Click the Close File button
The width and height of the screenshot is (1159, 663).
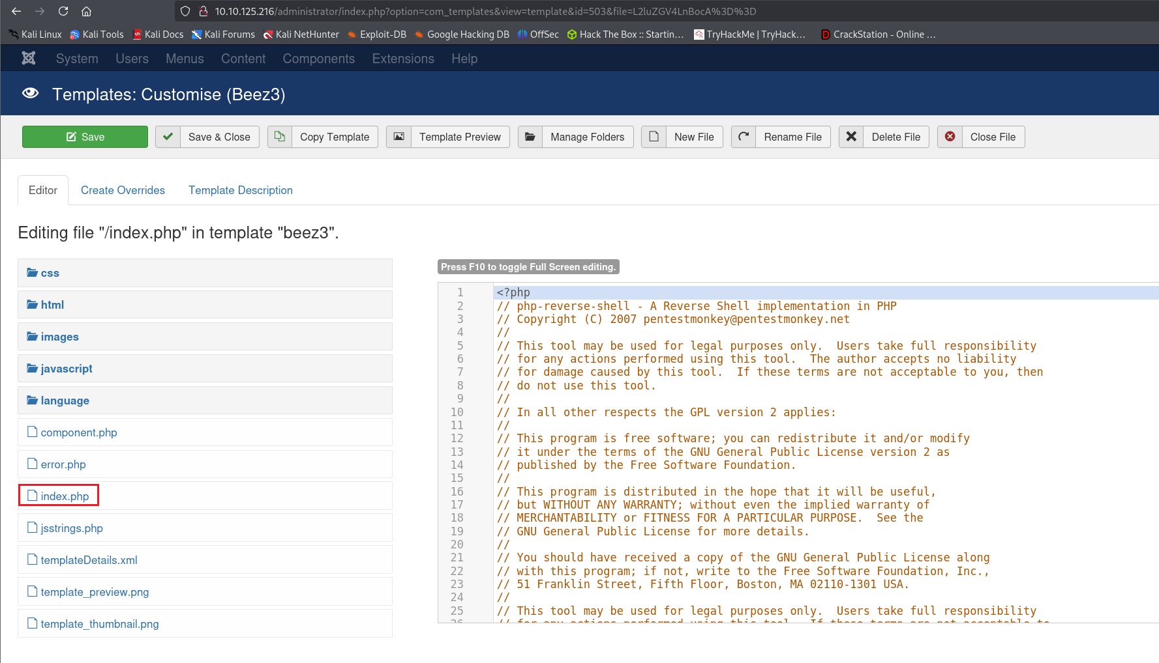pos(981,137)
